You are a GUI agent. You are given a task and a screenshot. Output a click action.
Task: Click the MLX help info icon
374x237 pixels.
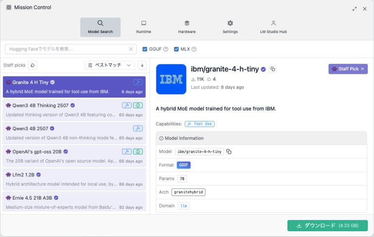(194, 49)
